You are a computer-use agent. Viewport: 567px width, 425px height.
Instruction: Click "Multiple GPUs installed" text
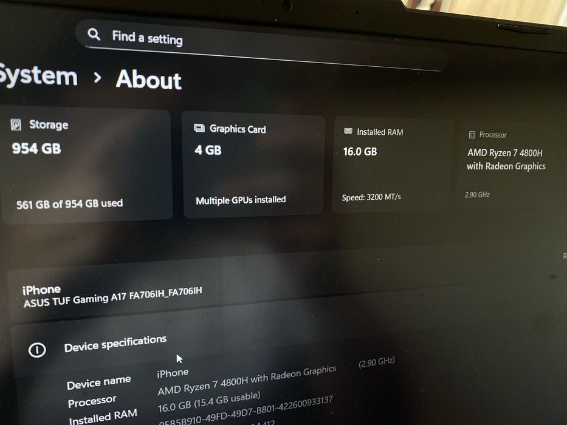click(241, 200)
